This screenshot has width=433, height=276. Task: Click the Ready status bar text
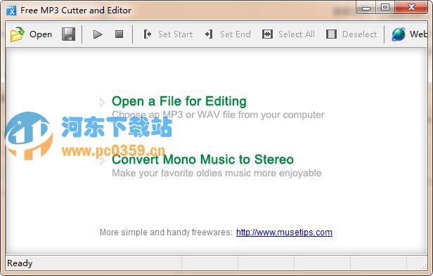click(20, 263)
